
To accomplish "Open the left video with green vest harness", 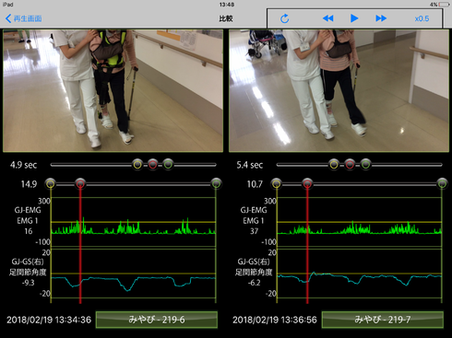I will pos(113,90).
